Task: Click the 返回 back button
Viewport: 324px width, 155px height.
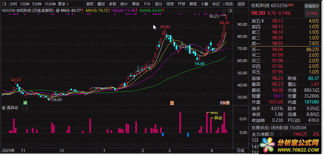Action: tap(241, 4)
